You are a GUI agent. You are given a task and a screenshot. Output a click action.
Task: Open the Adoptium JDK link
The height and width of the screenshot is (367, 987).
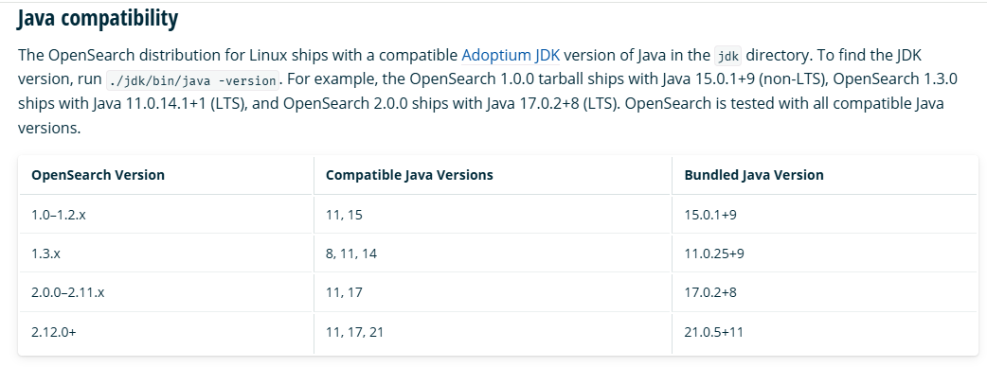[x=511, y=55]
